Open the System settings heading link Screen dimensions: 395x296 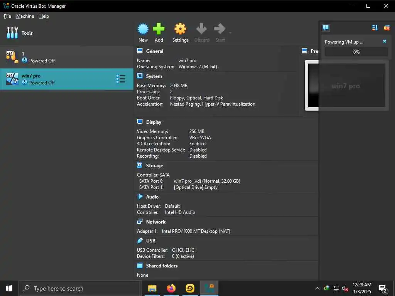(x=154, y=76)
